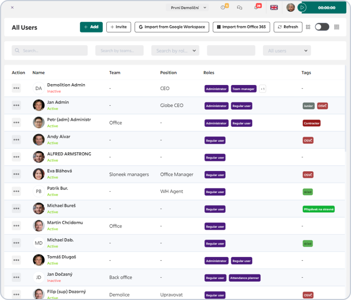The width and height of the screenshot is (351, 300).
Task: Open action menu for Eva Bláhová
Action: 16,174
